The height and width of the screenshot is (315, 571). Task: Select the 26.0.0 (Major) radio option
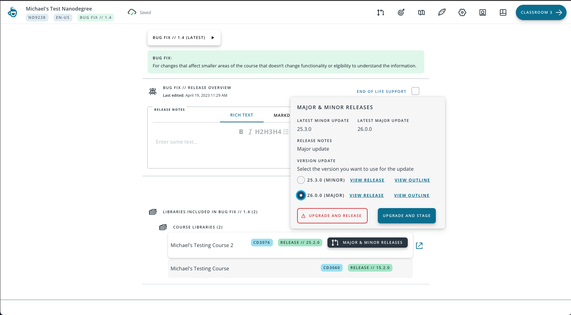[x=301, y=195]
